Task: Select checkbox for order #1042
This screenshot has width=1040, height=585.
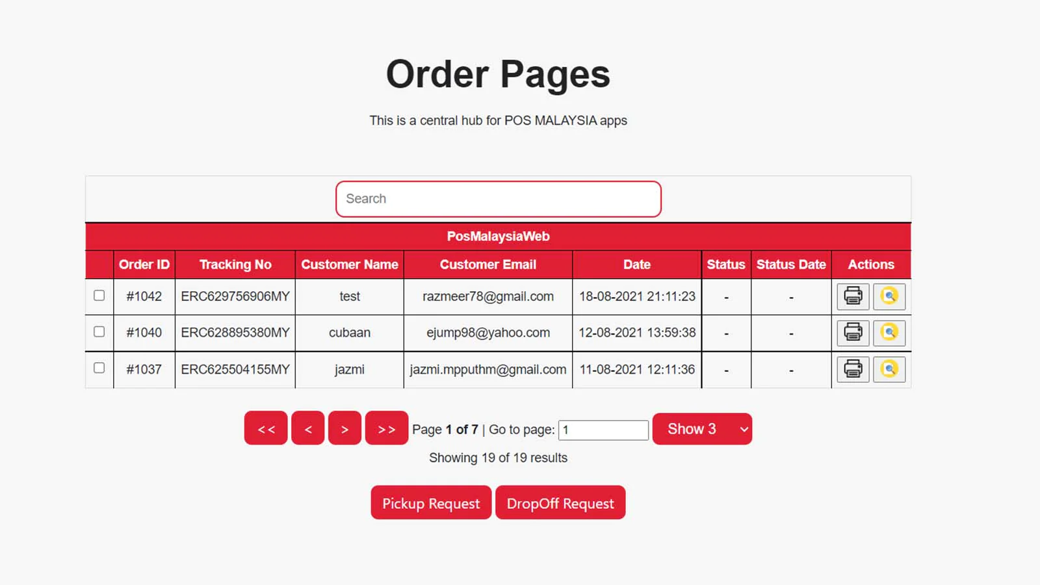Action: [99, 295]
